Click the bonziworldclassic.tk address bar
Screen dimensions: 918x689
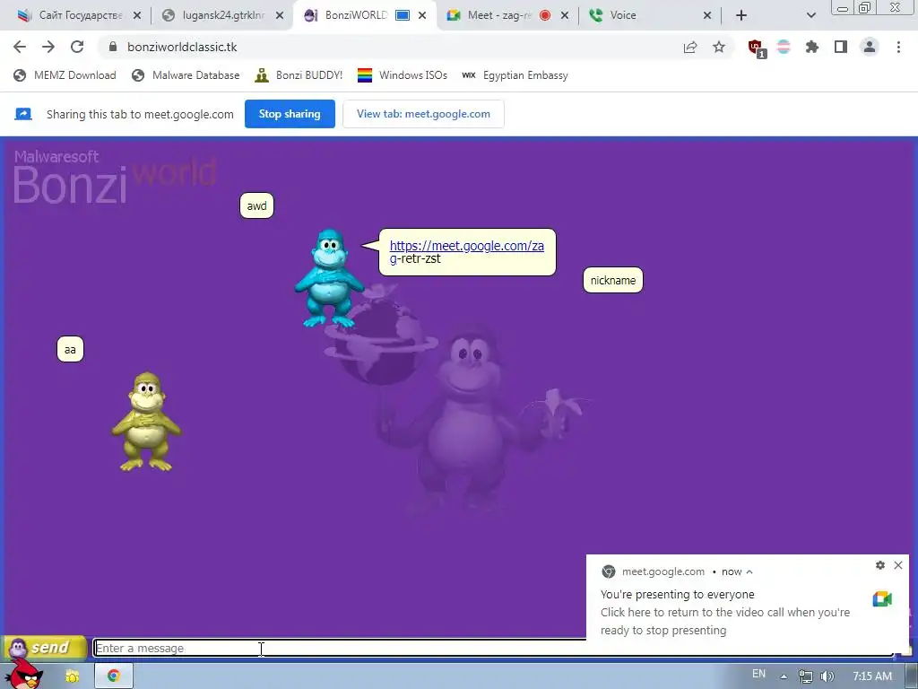click(386, 47)
